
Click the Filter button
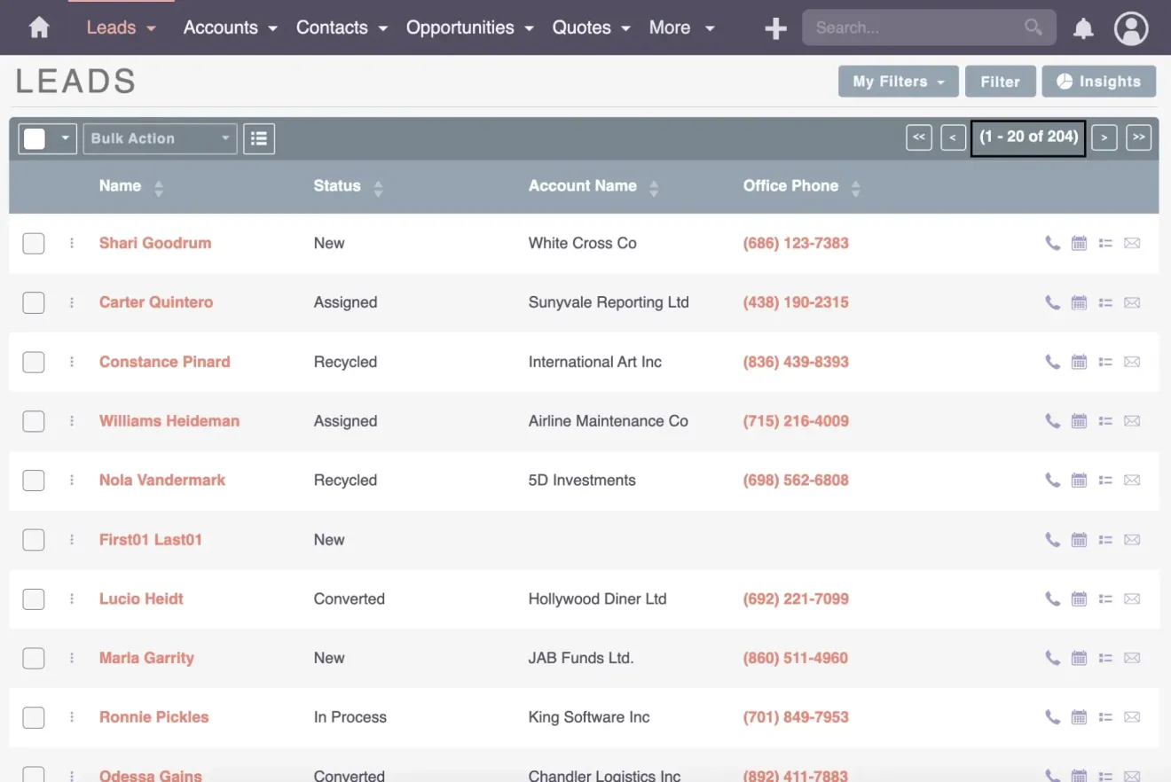1001,81
